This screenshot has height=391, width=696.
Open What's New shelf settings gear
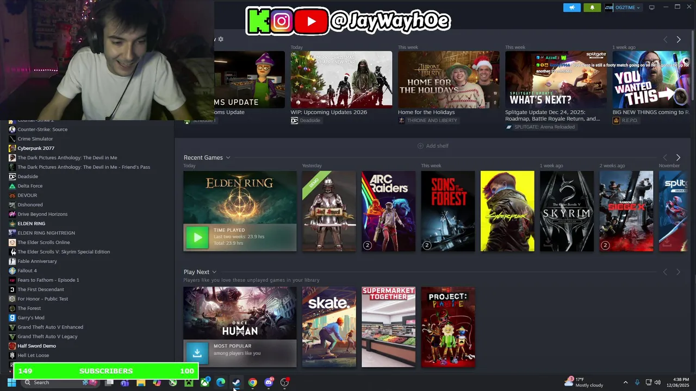click(x=220, y=39)
